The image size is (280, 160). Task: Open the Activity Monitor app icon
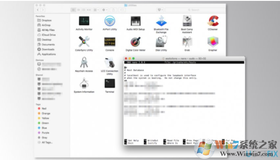click(84, 21)
